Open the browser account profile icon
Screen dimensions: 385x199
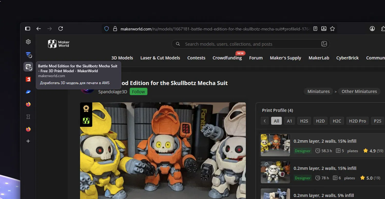(372, 29)
